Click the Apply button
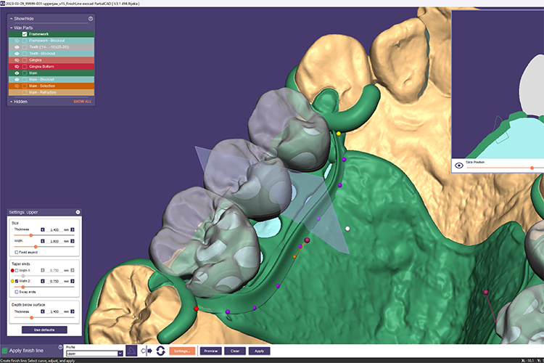The height and width of the screenshot is (363, 544). [259, 351]
